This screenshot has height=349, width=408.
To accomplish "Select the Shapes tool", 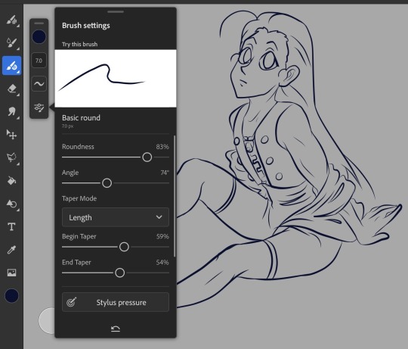I will 11,204.
